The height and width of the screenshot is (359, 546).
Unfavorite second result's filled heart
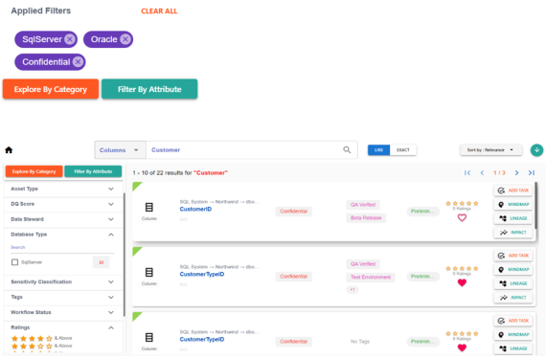click(x=462, y=282)
